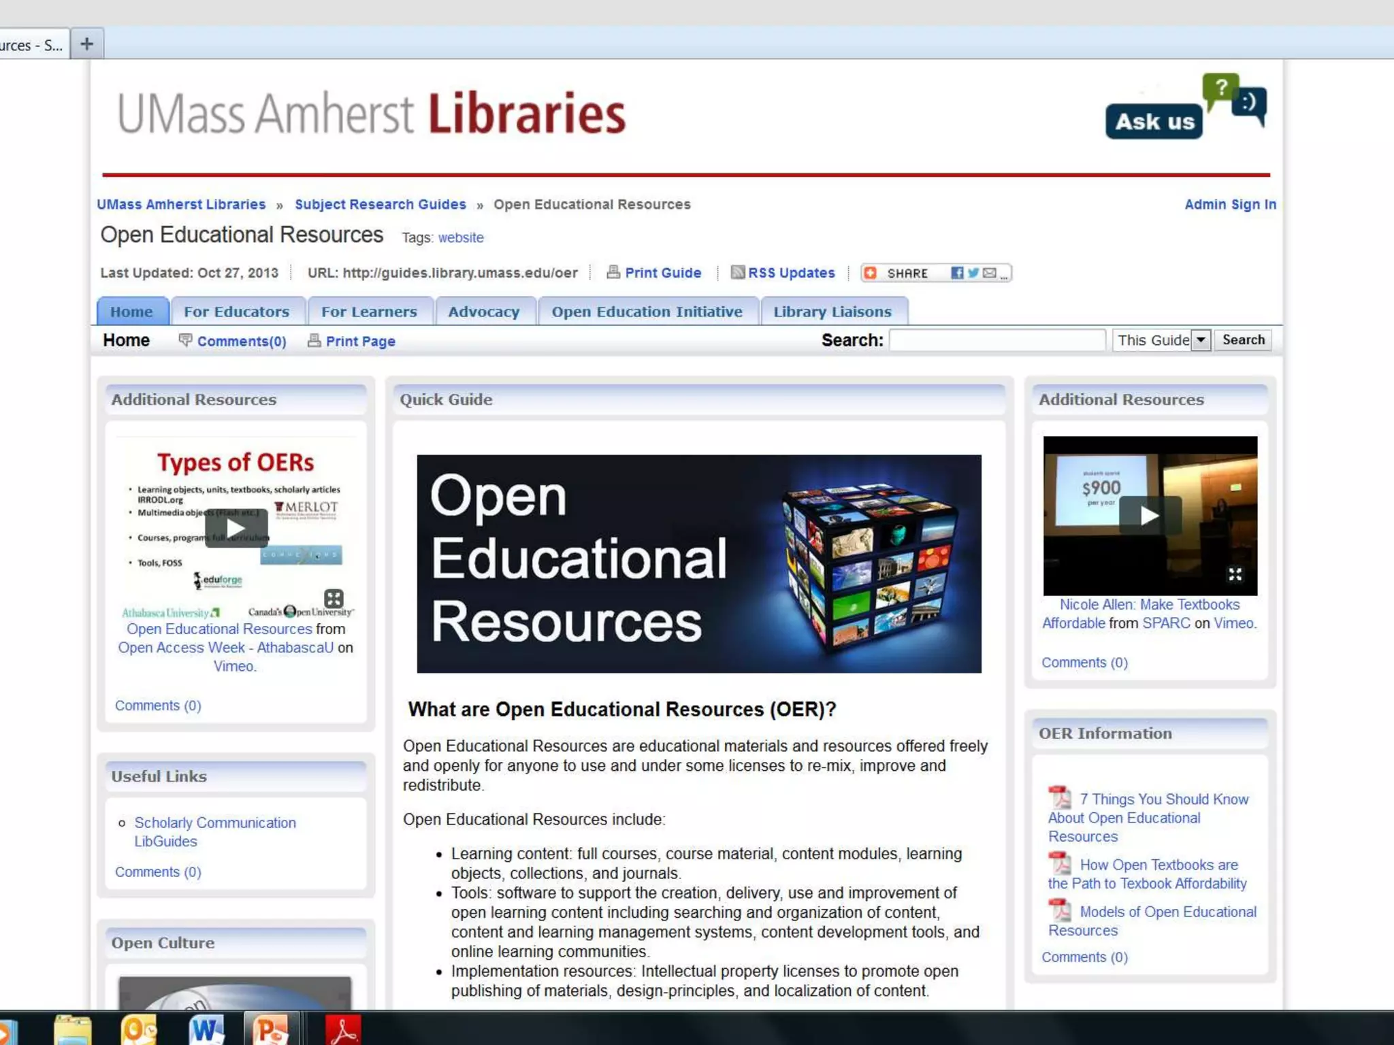The height and width of the screenshot is (1045, 1394).
Task: Switch to the Open Education Initiative tab
Action: tap(647, 312)
